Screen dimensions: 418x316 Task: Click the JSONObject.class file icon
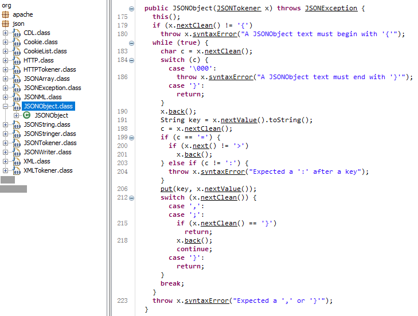pos(17,107)
